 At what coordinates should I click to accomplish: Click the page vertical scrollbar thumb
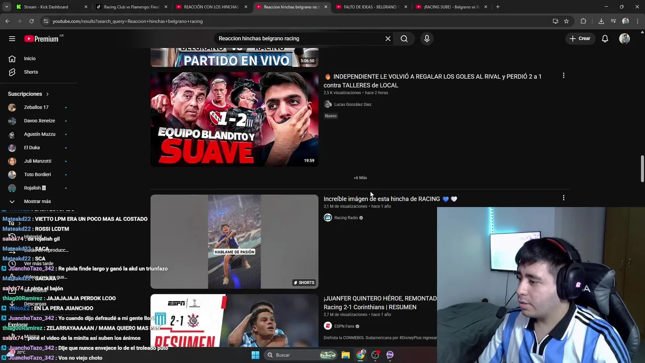(642, 169)
